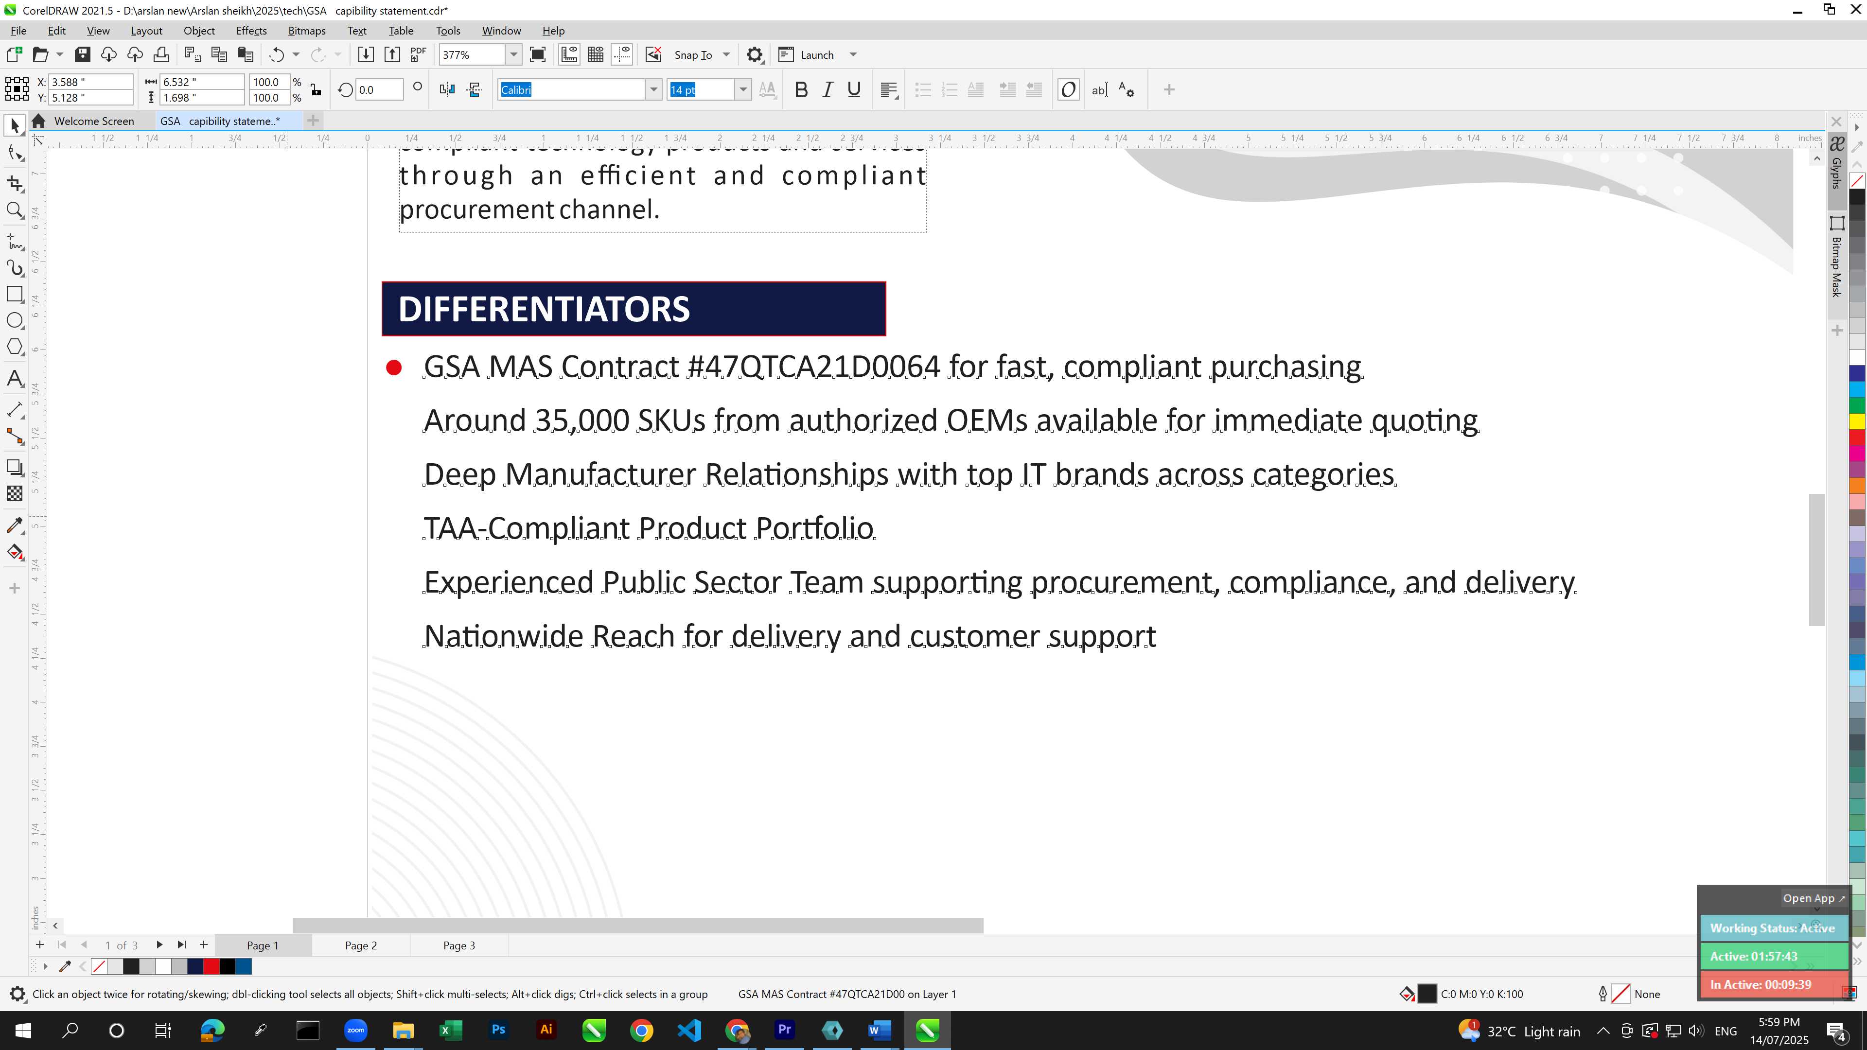Toggle guidelines display

click(622, 54)
